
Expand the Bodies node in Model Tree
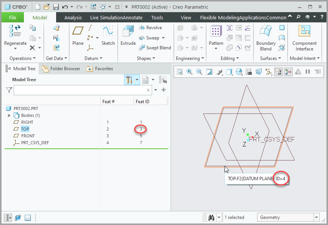[9, 115]
